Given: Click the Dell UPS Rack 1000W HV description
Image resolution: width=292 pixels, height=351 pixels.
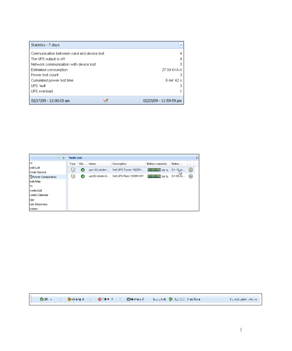Looking at the screenshot, I should [128, 176].
